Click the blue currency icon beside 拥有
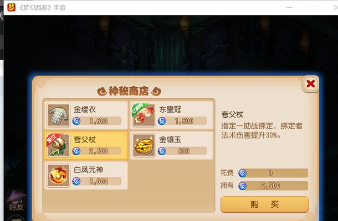 click(x=243, y=186)
